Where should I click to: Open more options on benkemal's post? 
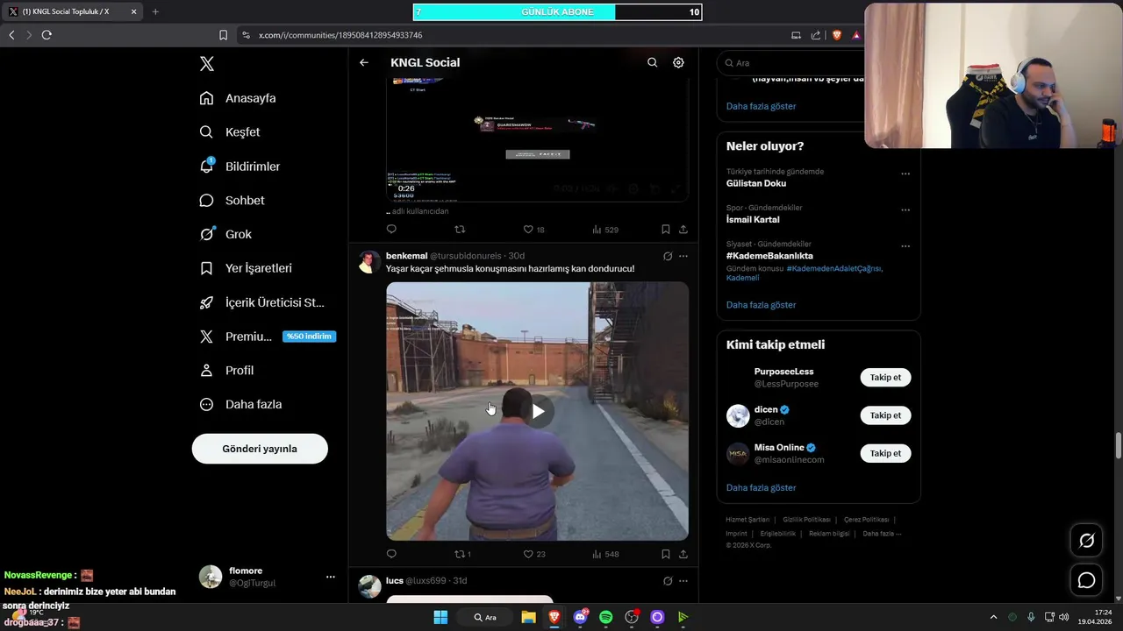coord(683,256)
